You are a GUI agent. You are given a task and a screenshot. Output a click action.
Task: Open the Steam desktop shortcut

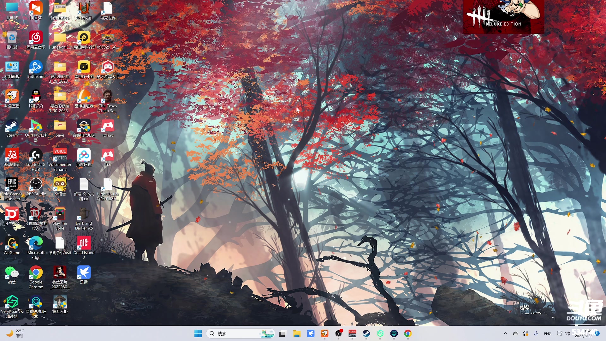12,129
